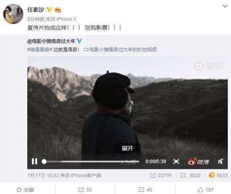Toggle mute with the video speaker icon
The image size is (231, 194).
pyautogui.click(x=220, y=161)
